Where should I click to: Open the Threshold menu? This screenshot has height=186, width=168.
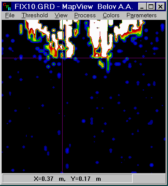[35, 16]
